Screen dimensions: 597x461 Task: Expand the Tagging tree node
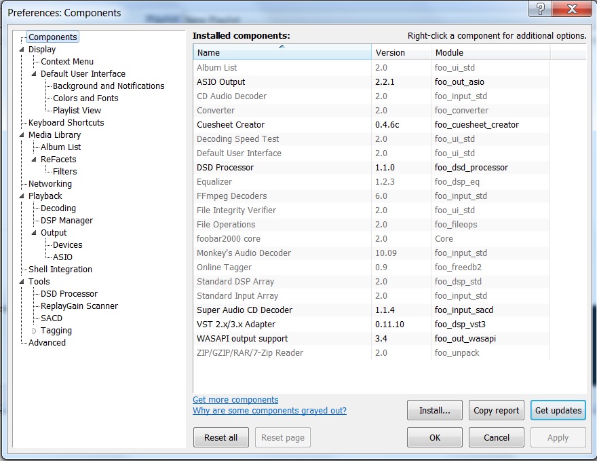click(35, 331)
